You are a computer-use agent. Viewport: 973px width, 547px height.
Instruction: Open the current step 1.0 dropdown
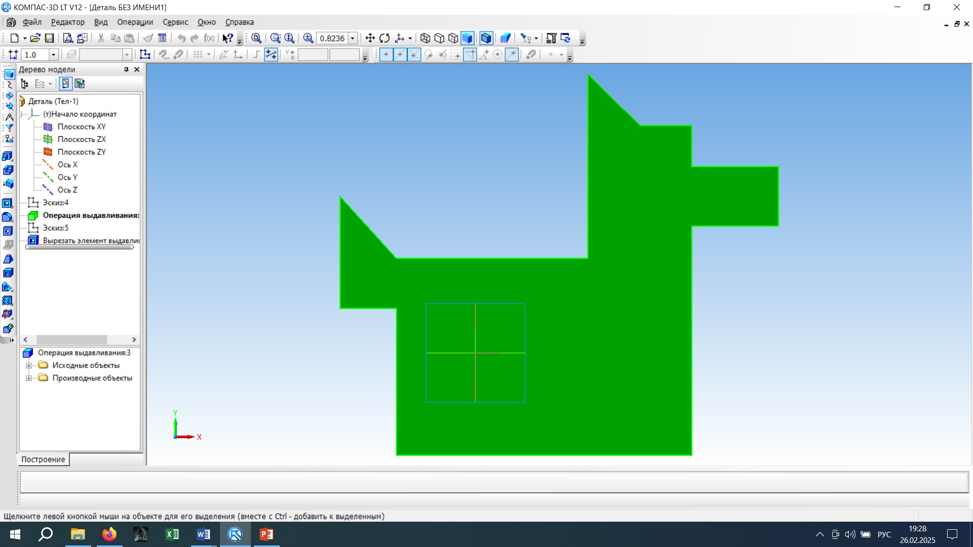pyautogui.click(x=53, y=55)
